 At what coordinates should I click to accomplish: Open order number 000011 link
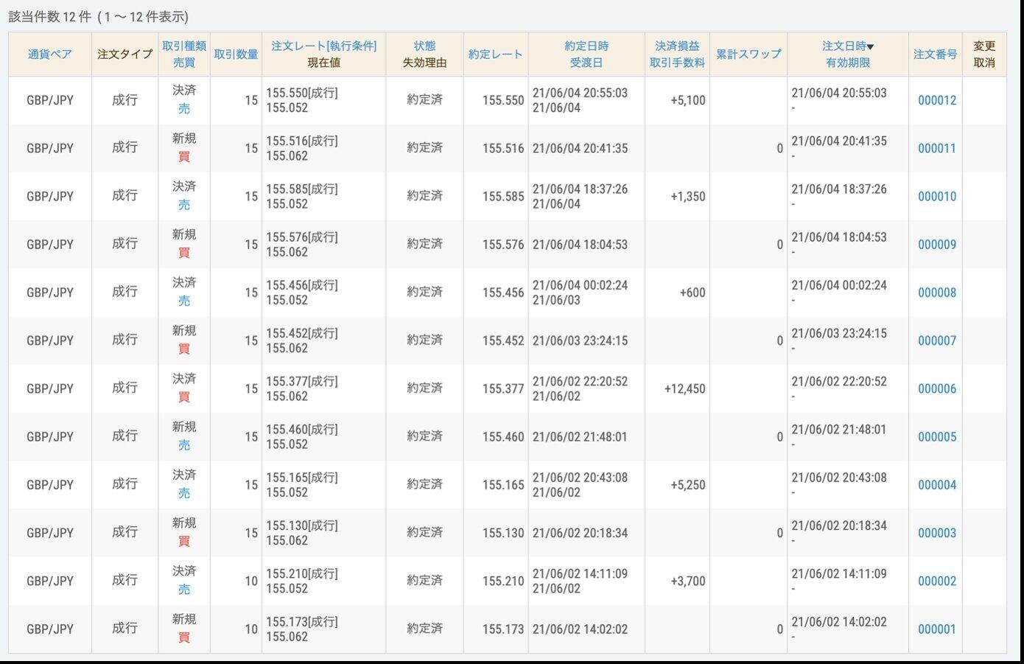click(936, 148)
